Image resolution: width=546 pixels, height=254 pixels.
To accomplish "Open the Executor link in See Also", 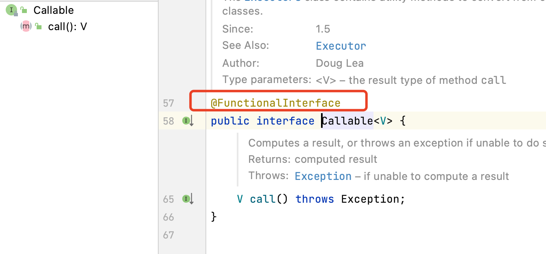I will 341,46.
